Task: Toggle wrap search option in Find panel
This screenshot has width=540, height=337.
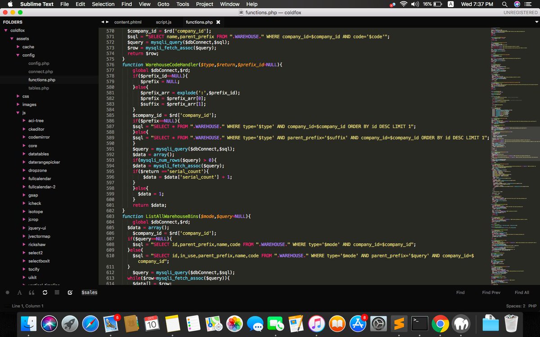Action: (45, 293)
